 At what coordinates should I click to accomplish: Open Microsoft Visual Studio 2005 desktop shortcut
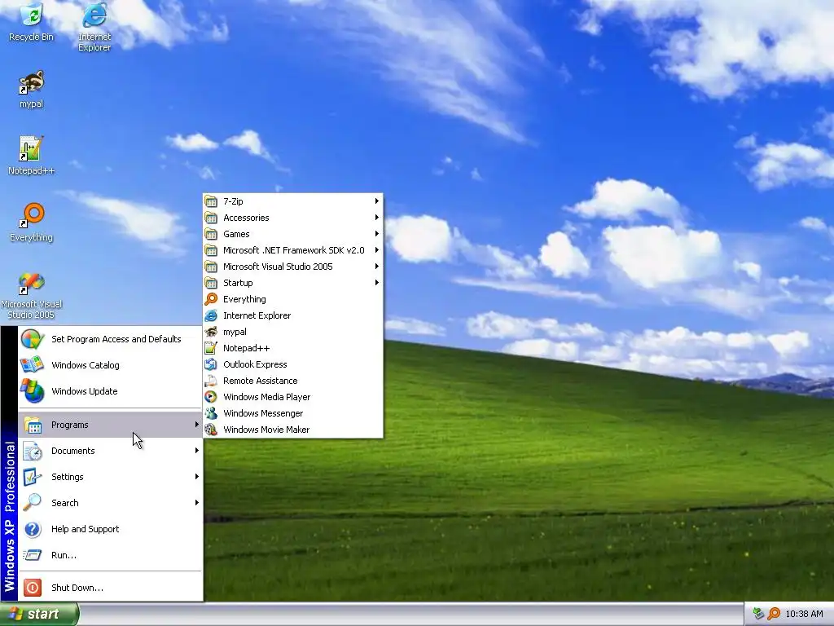click(32, 295)
